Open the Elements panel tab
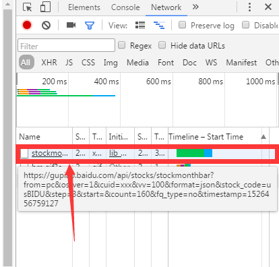This screenshot has width=279, height=267. coord(84,7)
